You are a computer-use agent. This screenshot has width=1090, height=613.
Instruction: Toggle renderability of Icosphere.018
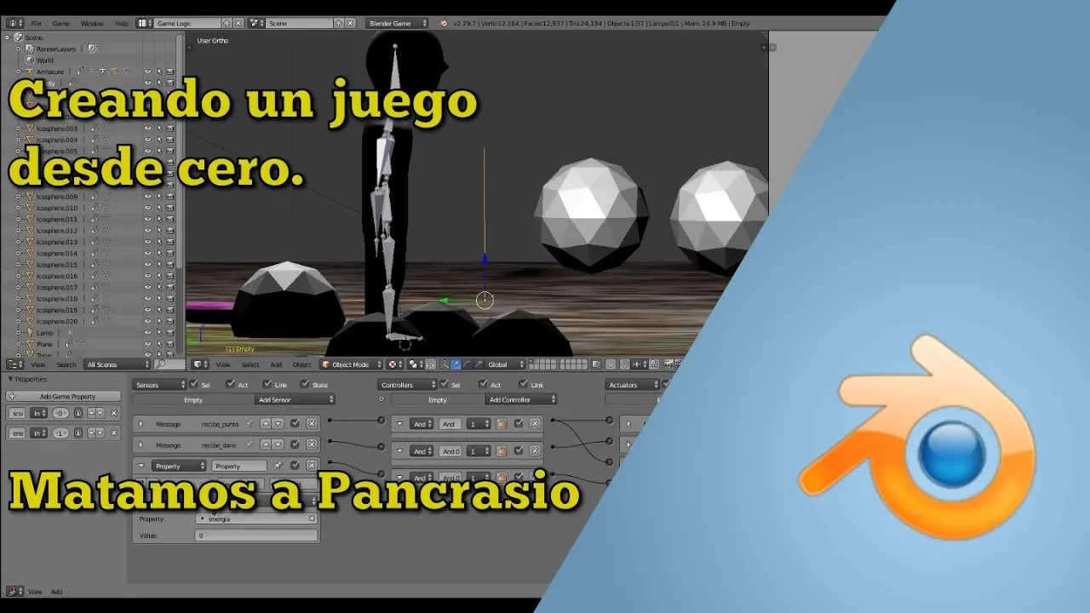pos(169,299)
